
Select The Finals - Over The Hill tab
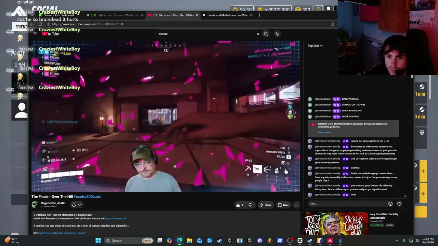[173, 15]
